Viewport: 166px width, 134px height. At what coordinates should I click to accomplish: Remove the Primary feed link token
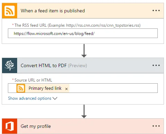pyautogui.click(x=67, y=89)
